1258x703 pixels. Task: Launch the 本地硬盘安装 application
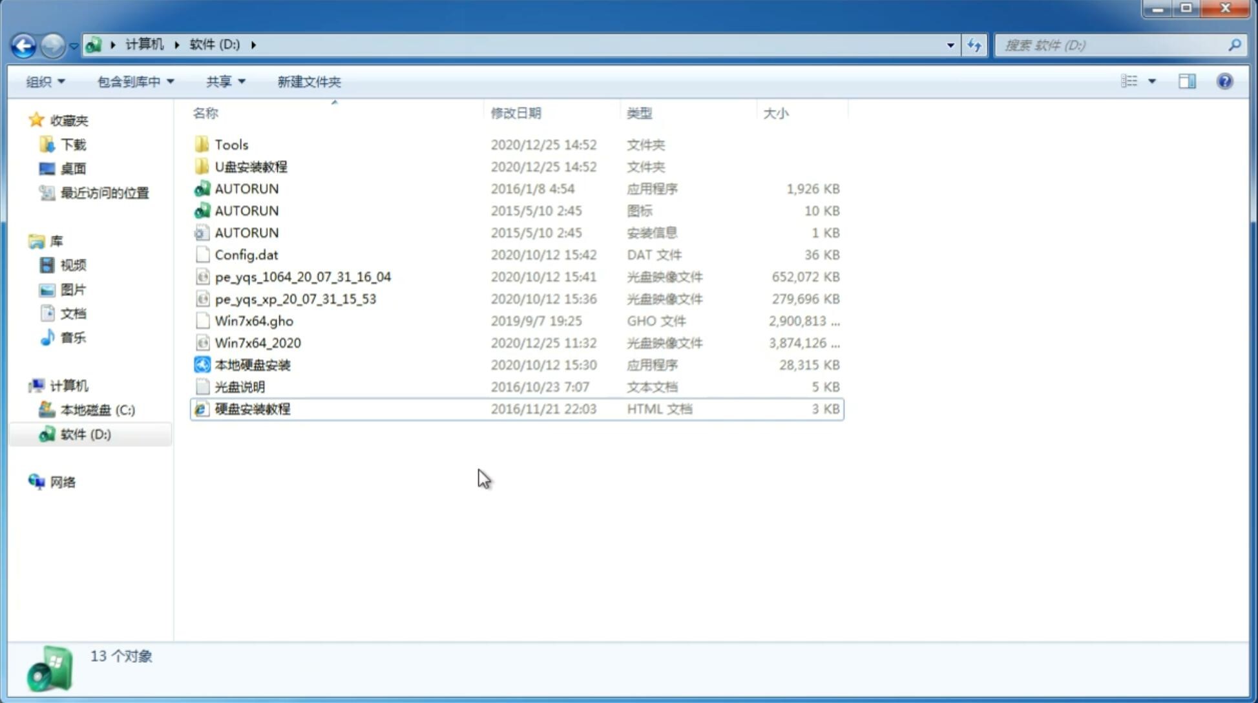252,364
